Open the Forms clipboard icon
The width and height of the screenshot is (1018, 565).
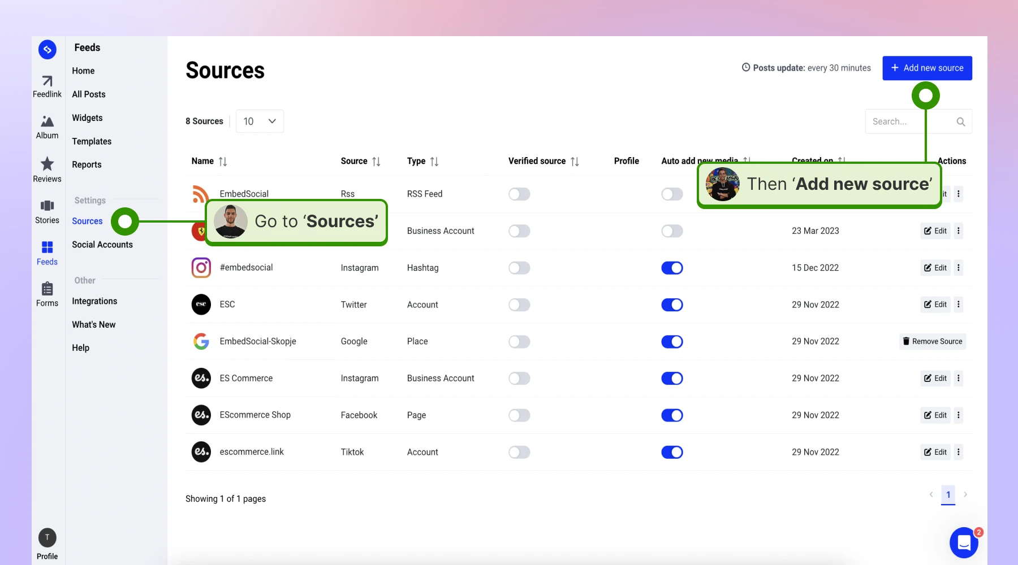[47, 289]
